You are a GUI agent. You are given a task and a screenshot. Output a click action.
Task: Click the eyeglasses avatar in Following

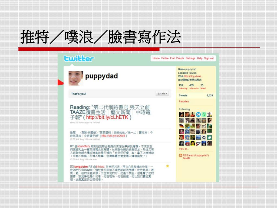click(x=204, y=126)
